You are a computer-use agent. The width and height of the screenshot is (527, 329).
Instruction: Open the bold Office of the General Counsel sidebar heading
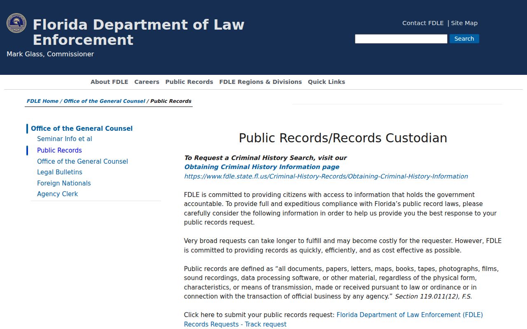point(82,128)
